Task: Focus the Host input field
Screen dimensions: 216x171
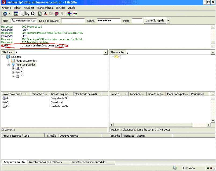Action: [24, 21]
